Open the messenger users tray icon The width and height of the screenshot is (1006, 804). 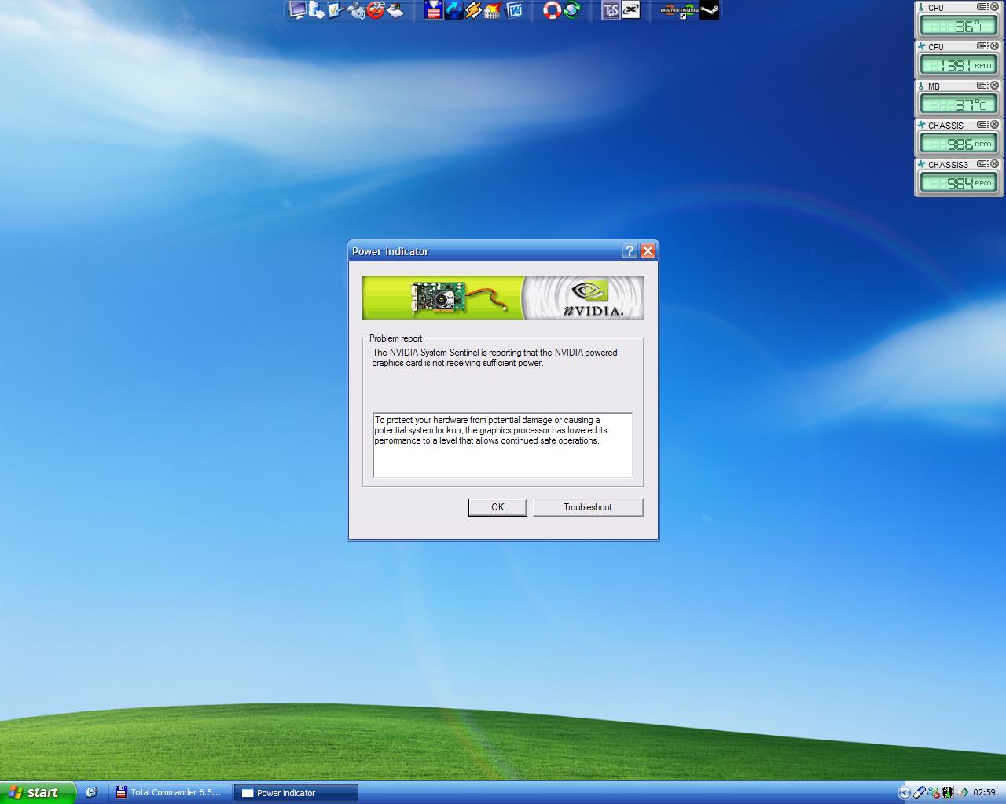(x=934, y=792)
